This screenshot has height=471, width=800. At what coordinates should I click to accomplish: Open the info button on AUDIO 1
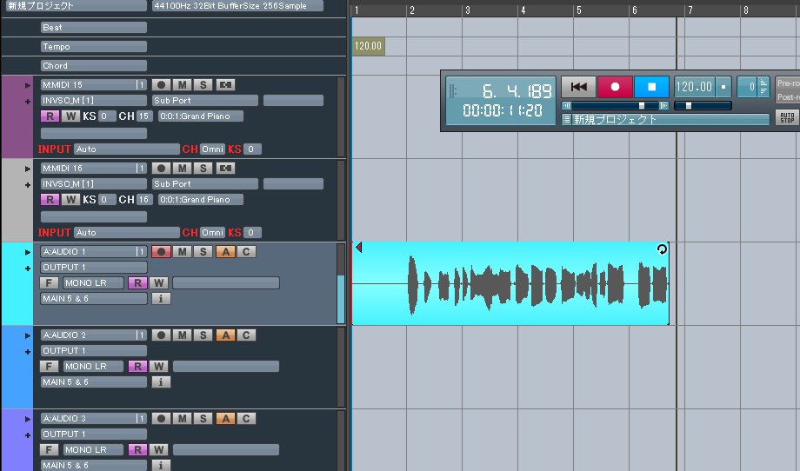point(161,299)
